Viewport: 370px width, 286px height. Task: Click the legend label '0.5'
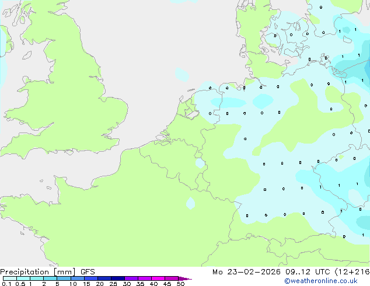pos(20,284)
